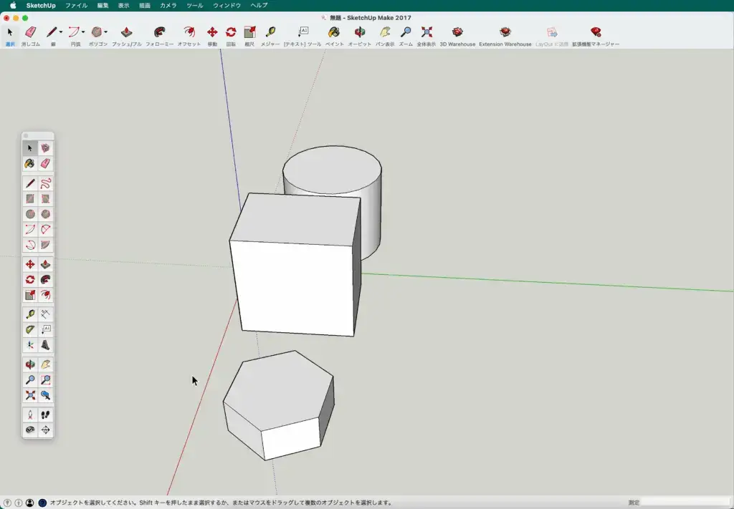Click Make Component icon in floating palette

pyautogui.click(x=45, y=148)
